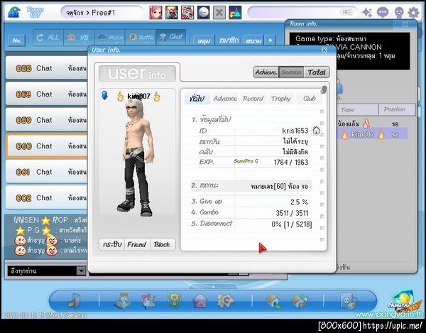Open the ทั่วไป sub-tab
The image size is (426, 333).
(197, 98)
